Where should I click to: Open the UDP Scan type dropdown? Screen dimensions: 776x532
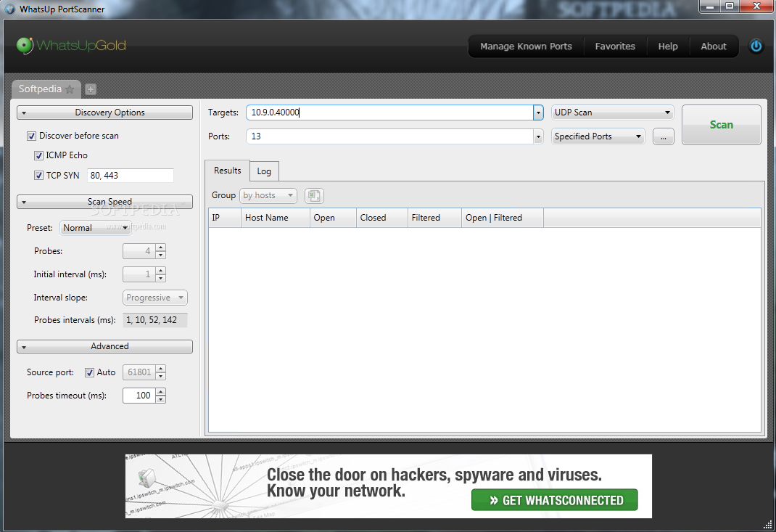tap(612, 112)
